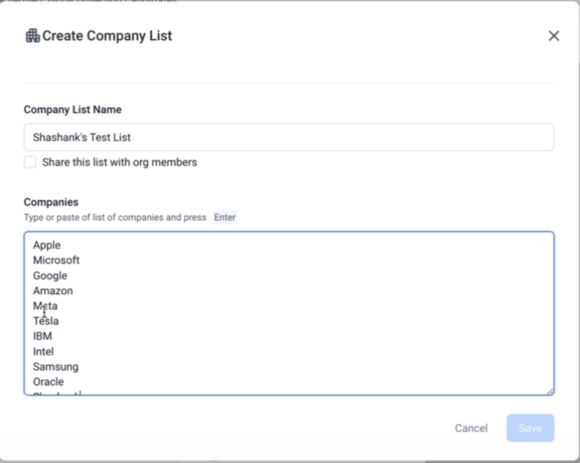Enable the share with org members checkbox

click(30, 162)
